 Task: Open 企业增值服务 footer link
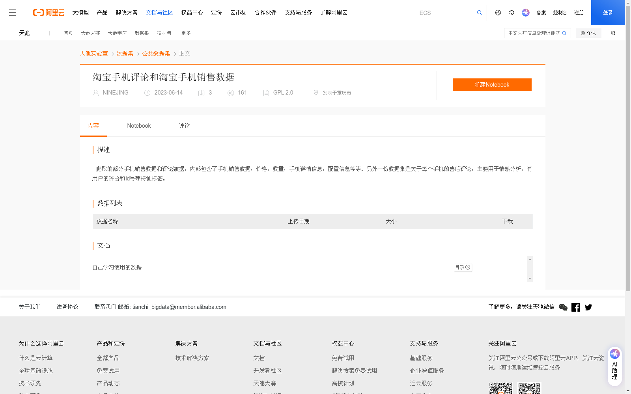click(x=427, y=371)
